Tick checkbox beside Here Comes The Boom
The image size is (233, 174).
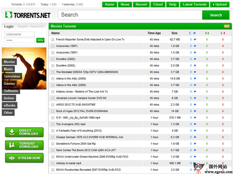[x=53, y=150]
